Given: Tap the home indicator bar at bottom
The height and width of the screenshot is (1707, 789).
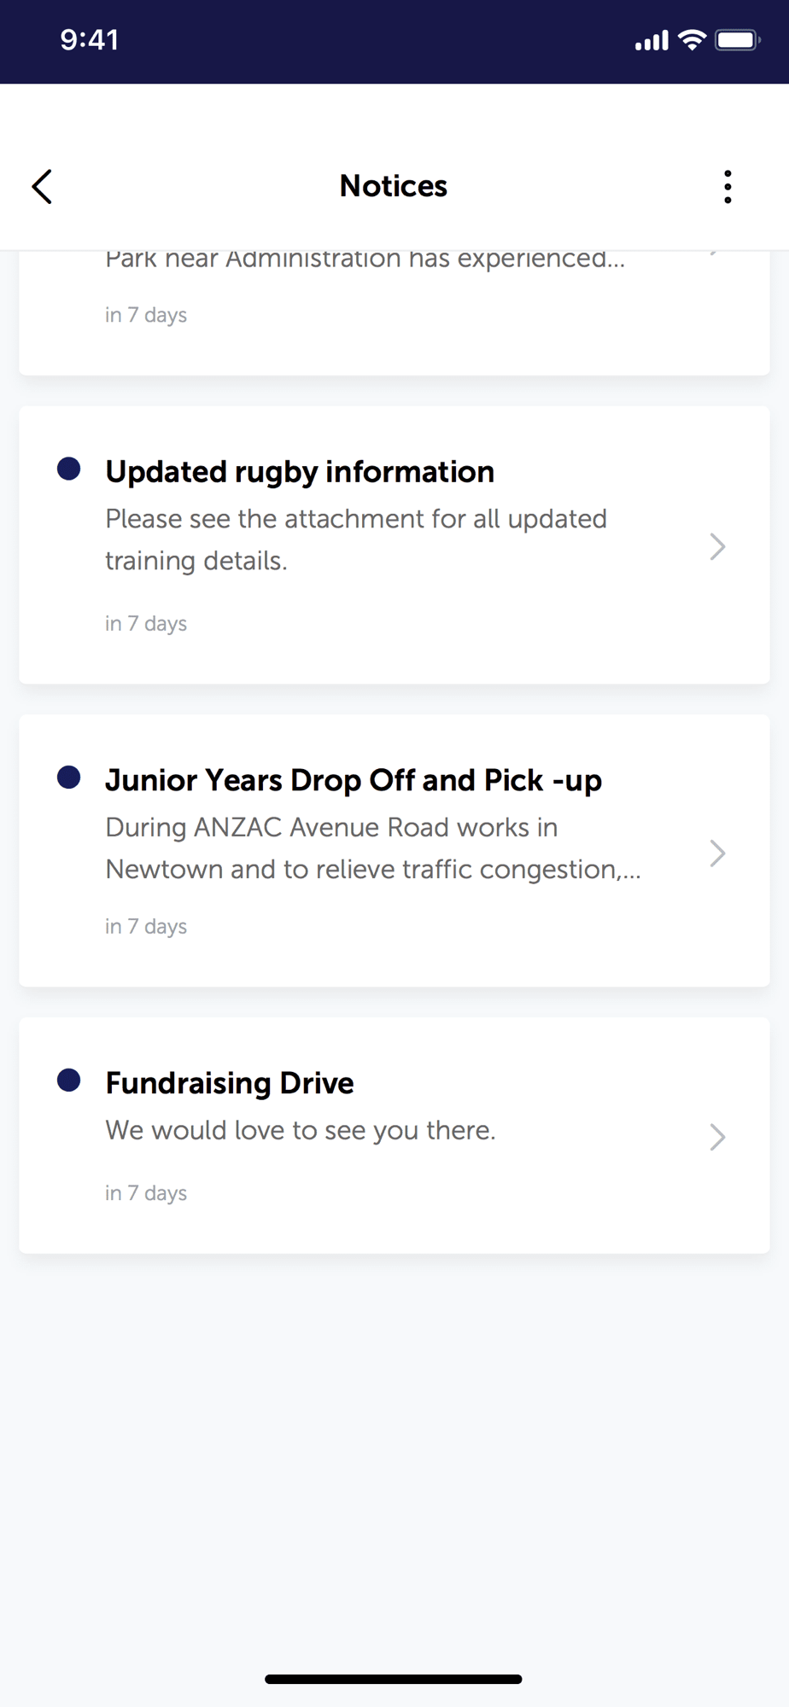Looking at the screenshot, I should [394, 1679].
